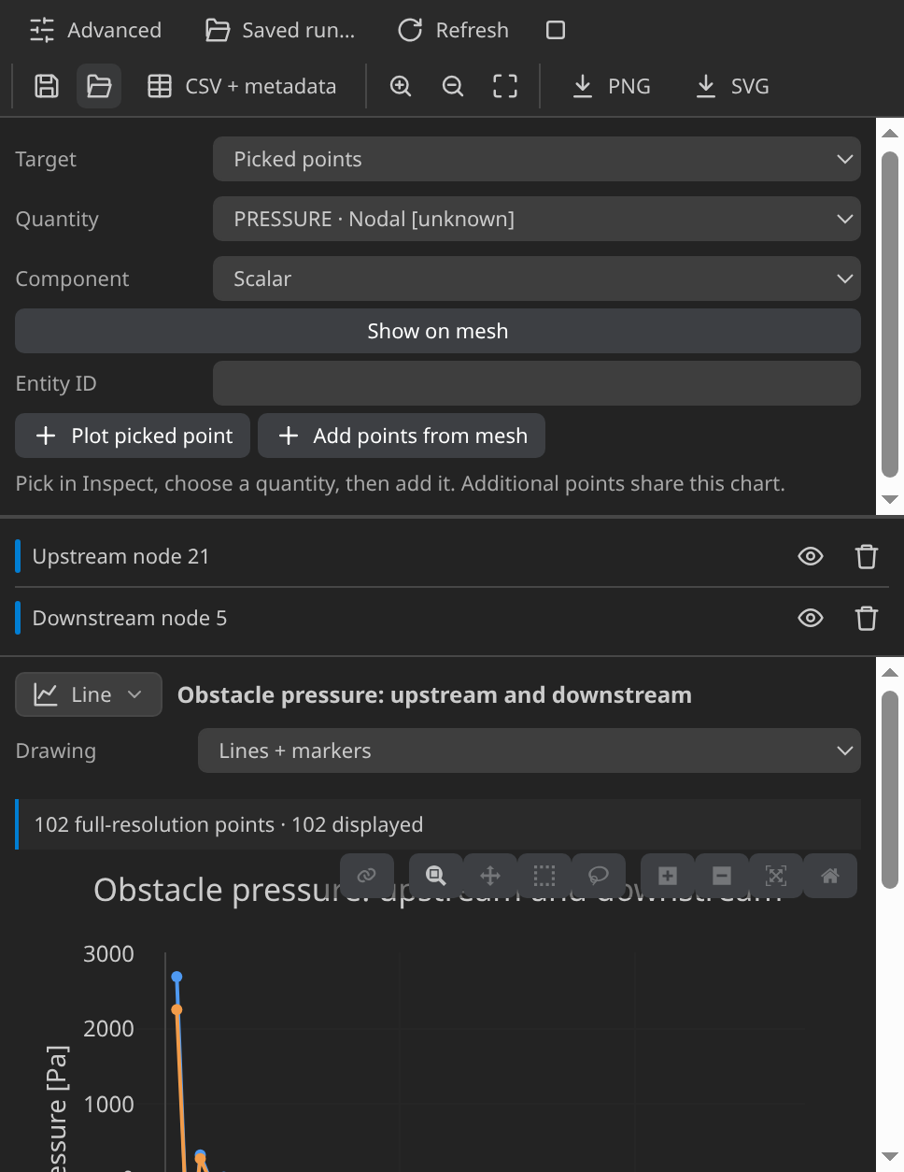Click Plot picked point
The width and height of the screenshot is (904, 1172).
(133, 436)
